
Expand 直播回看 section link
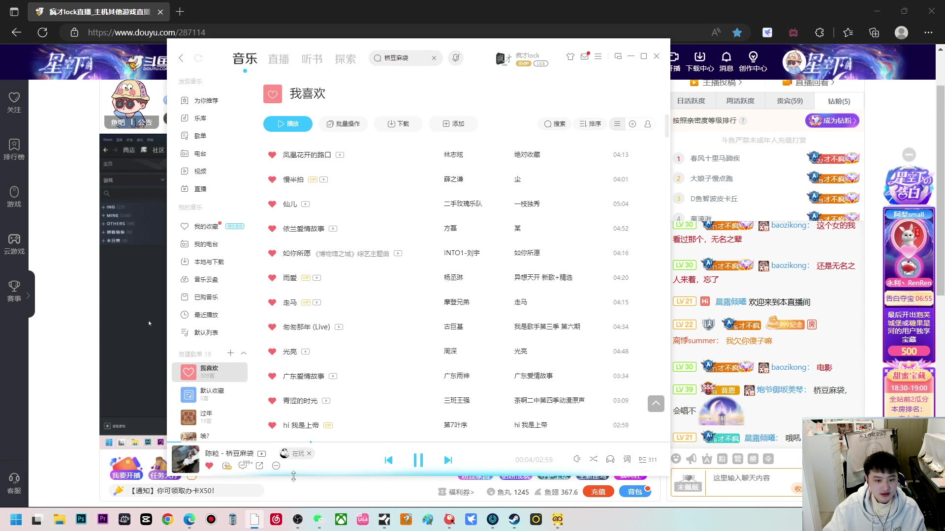pos(809,83)
